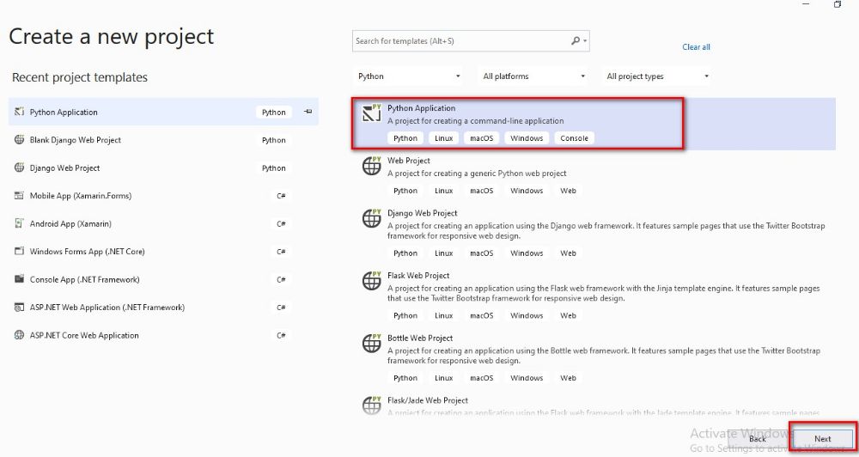
Task: Click the Python tag under Django Web Project template
Action: 405,253
